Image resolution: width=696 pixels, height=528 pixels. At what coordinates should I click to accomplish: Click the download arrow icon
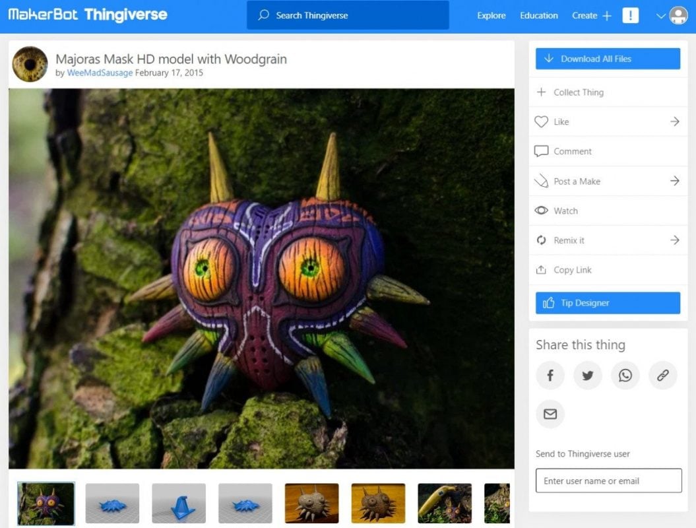(549, 58)
